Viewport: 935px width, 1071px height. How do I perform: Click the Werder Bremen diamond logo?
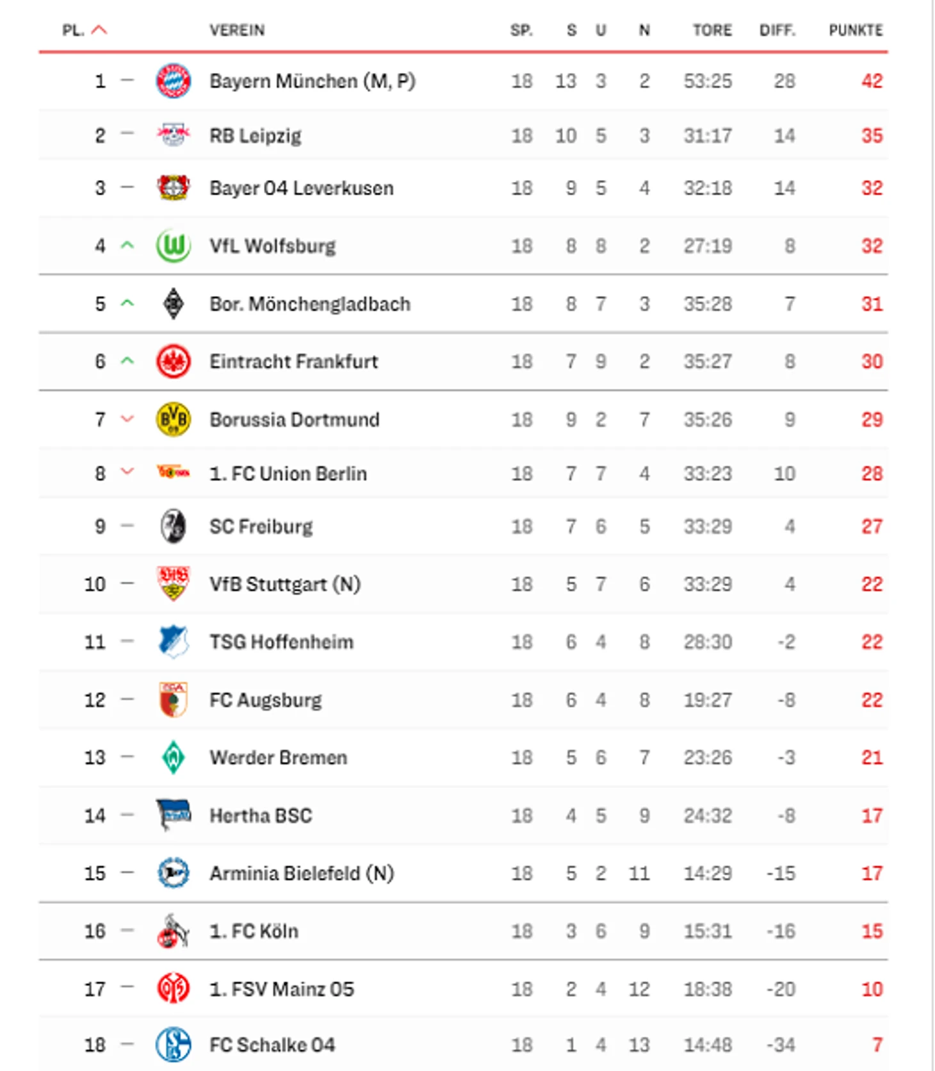coord(173,757)
